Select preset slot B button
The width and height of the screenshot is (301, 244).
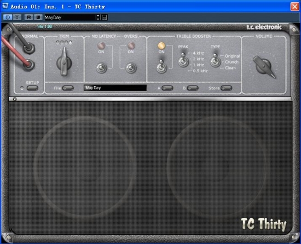pyautogui.click(x=193, y=88)
